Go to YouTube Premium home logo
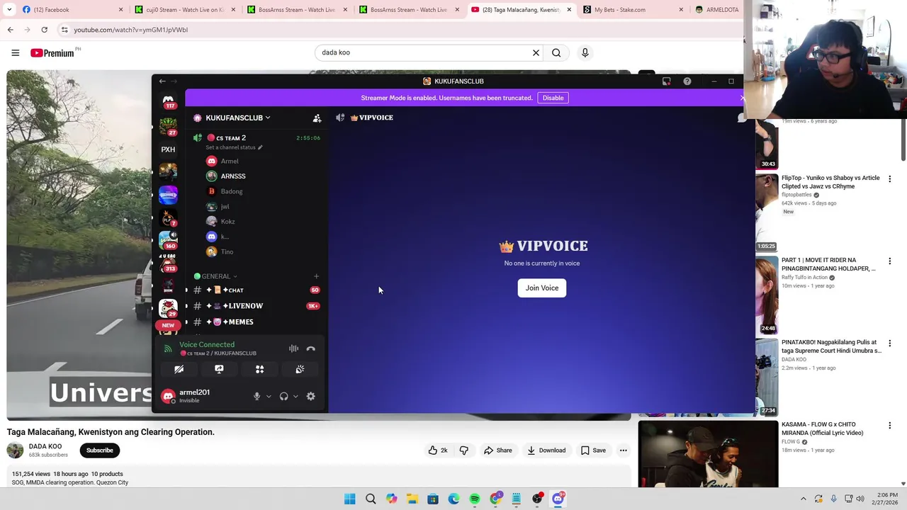Image resolution: width=907 pixels, height=510 pixels. coord(52,52)
